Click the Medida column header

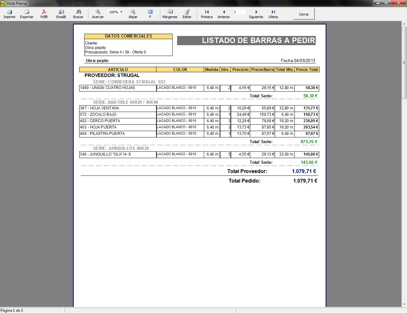click(x=212, y=70)
